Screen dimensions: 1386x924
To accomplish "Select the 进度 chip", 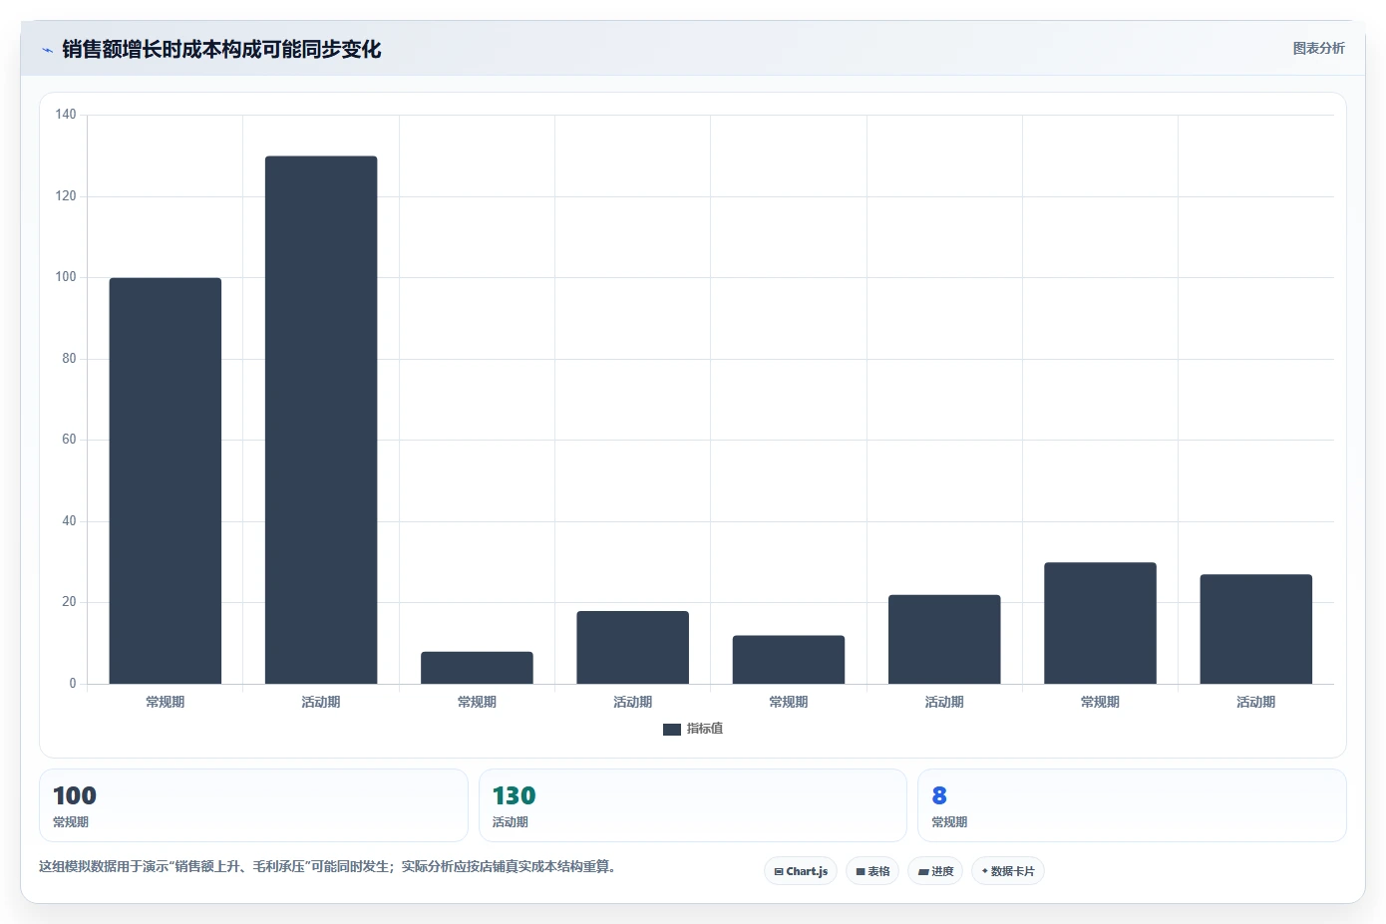I will 935,871.
